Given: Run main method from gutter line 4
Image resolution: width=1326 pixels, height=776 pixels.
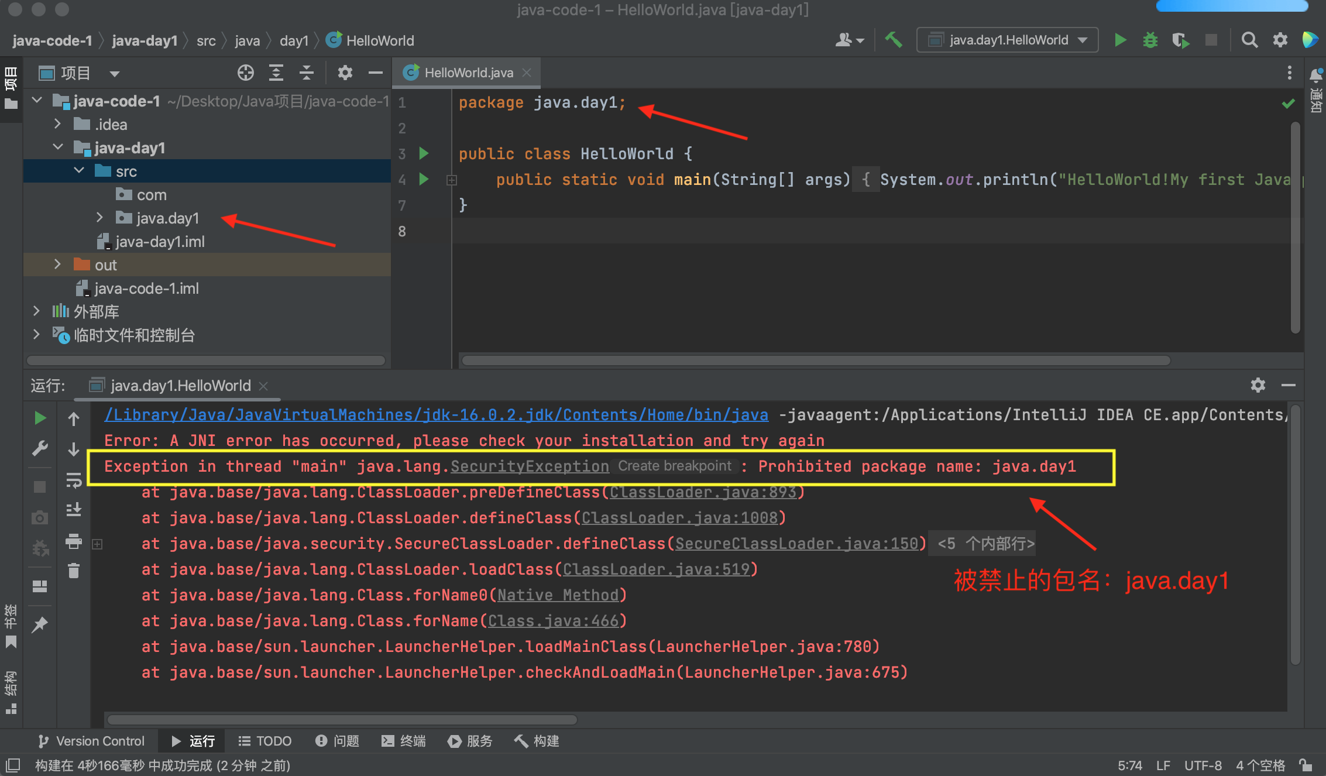Looking at the screenshot, I should pyautogui.click(x=424, y=179).
